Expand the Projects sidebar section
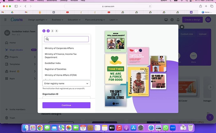 pos(35,57)
